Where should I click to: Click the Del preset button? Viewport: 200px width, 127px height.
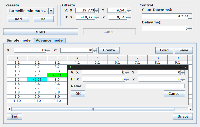coord(44,19)
